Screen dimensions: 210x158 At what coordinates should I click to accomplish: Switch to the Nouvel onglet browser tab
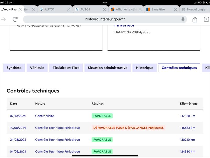[195, 9]
